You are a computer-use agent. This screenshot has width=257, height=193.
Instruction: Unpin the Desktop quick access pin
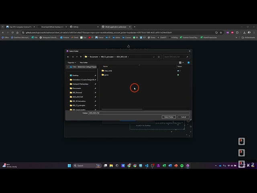(x=95, y=76)
